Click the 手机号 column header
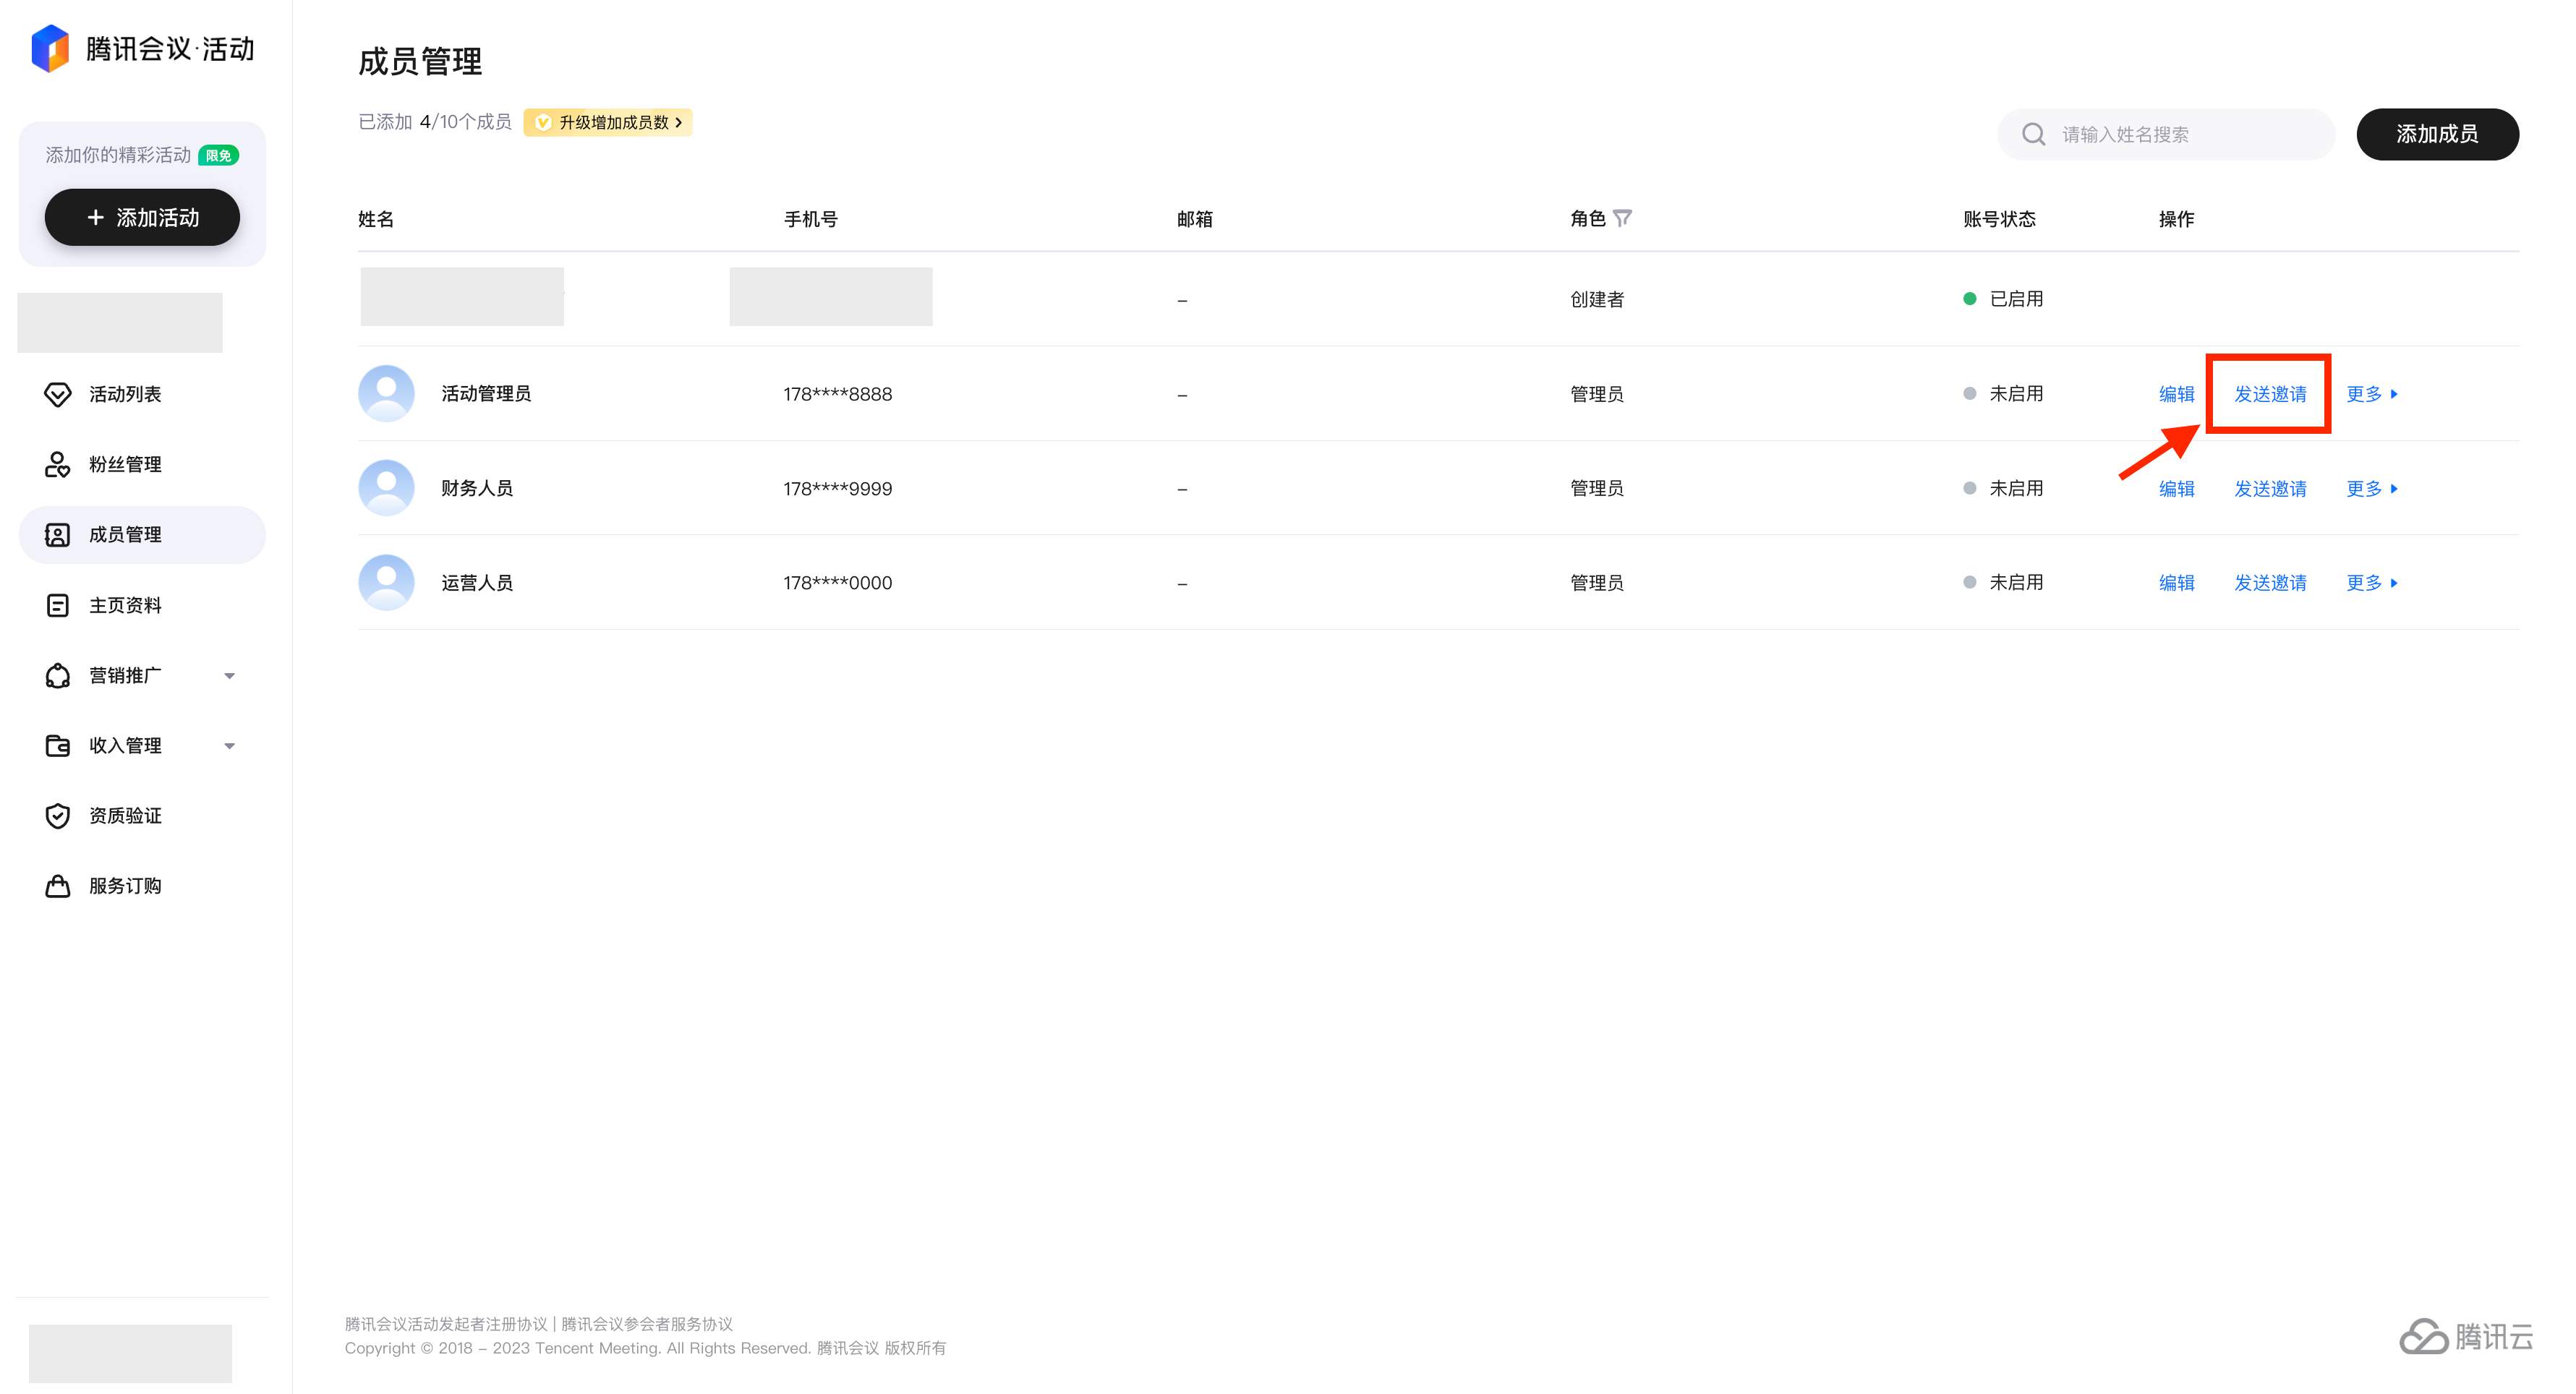This screenshot has width=2576, height=1394. pos(810,219)
